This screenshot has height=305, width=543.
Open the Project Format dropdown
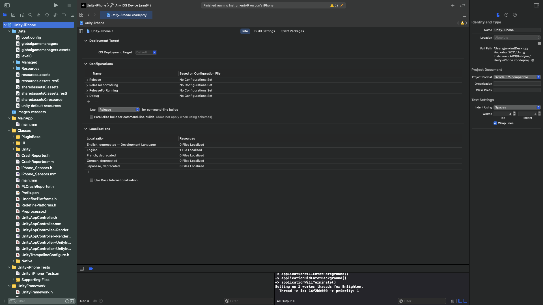(x=517, y=77)
